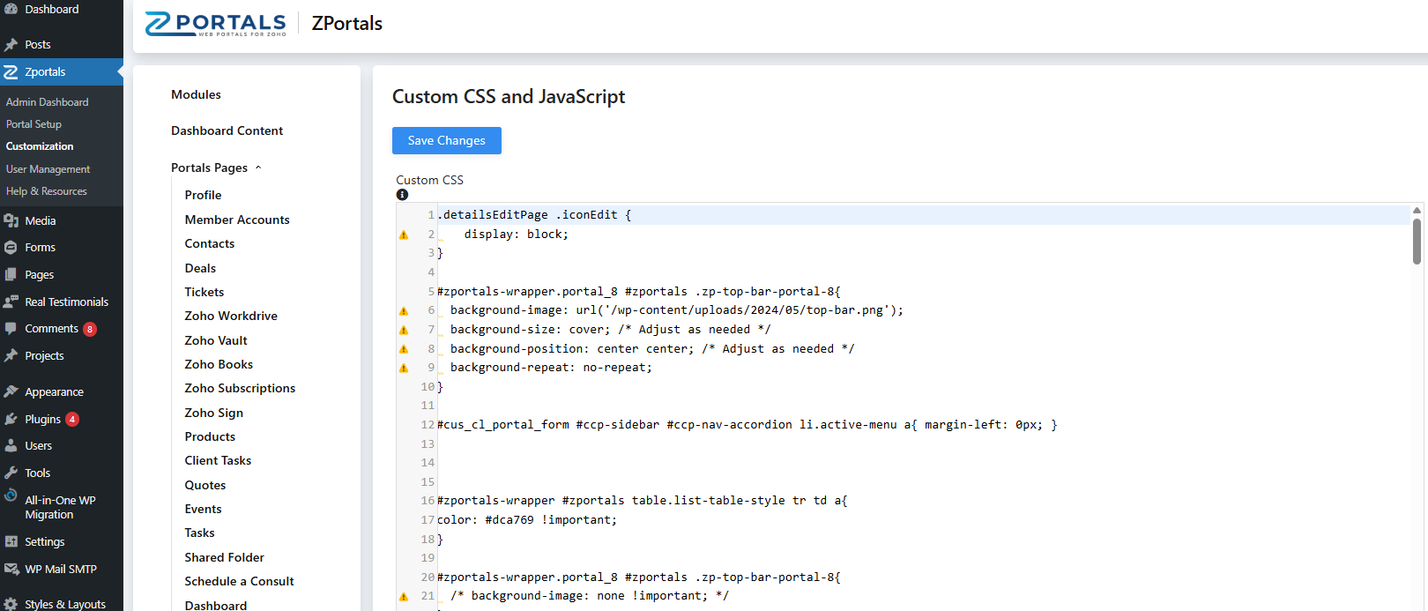The height and width of the screenshot is (611, 1428).
Task: Click the Media icon in sidebar
Action: click(11, 221)
